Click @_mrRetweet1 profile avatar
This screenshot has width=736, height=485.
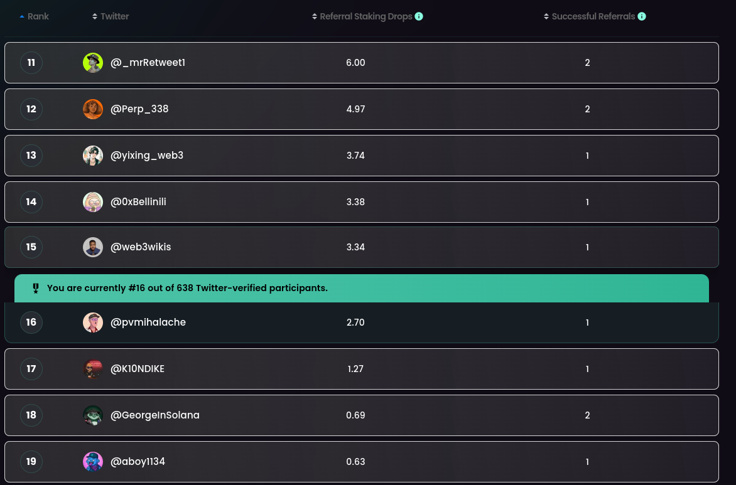point(93,63)
